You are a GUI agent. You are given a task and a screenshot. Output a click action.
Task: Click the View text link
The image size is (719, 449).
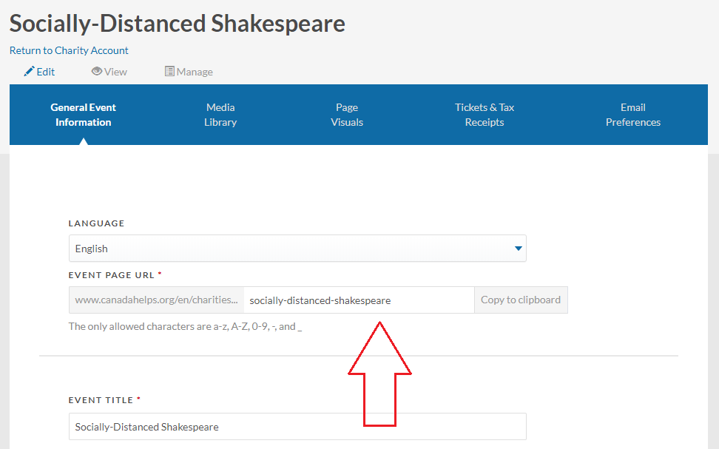[115, 72]
